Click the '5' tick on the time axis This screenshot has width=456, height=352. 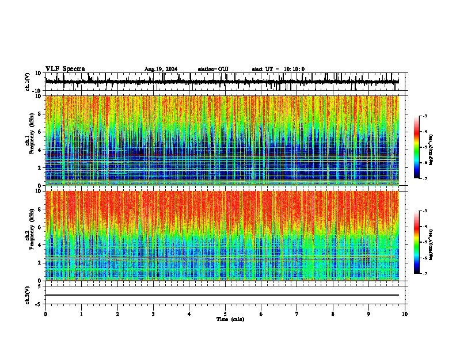[225, 314]
